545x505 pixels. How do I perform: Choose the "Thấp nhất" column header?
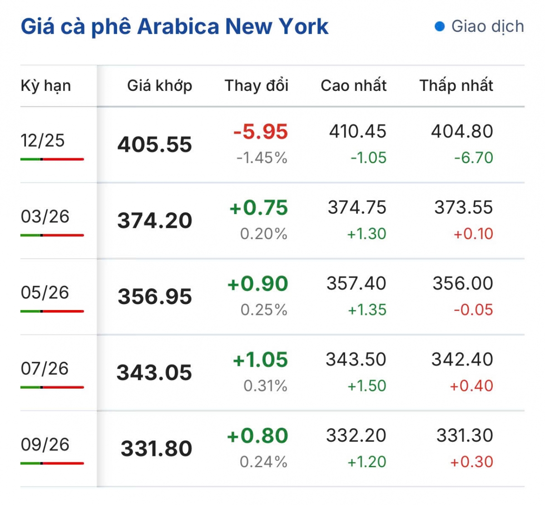tap(456, 85)
